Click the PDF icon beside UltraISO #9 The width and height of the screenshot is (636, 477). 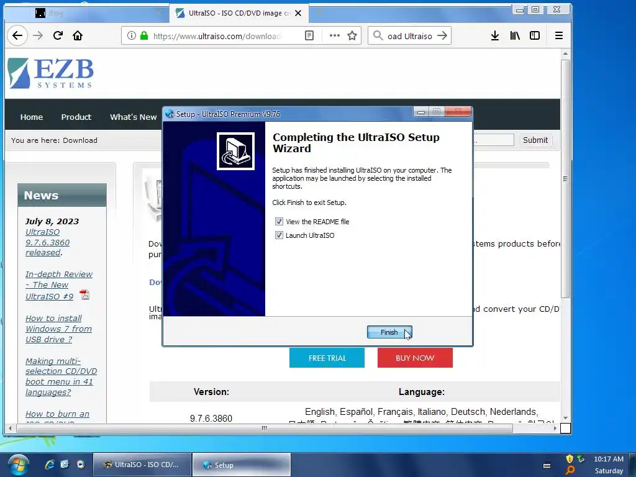pyautogui.click(x=84, y=294)
